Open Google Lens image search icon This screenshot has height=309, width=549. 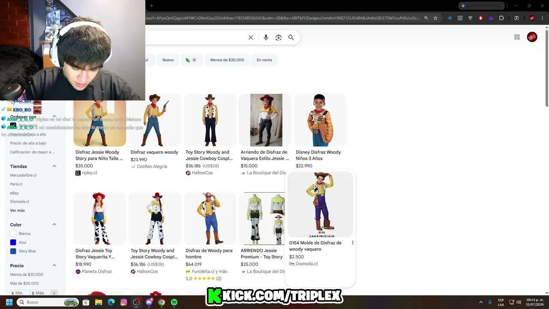[x=278, y=37]
